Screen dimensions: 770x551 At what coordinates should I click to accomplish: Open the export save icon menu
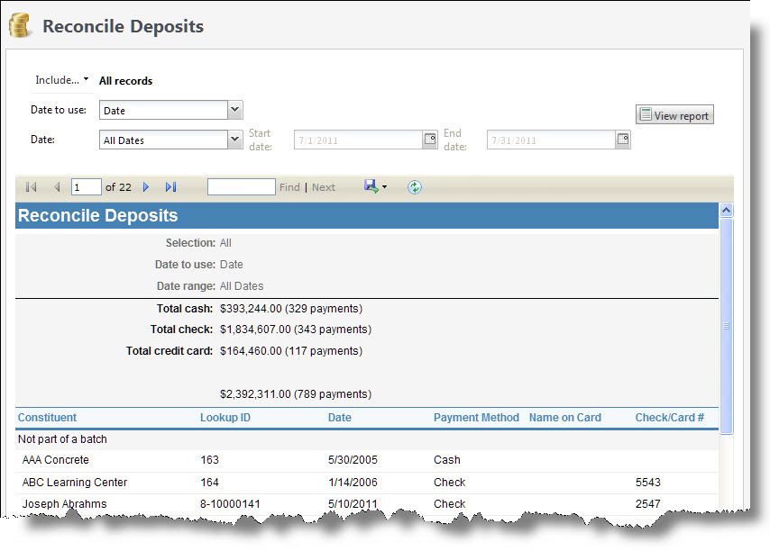pos(375,186)
